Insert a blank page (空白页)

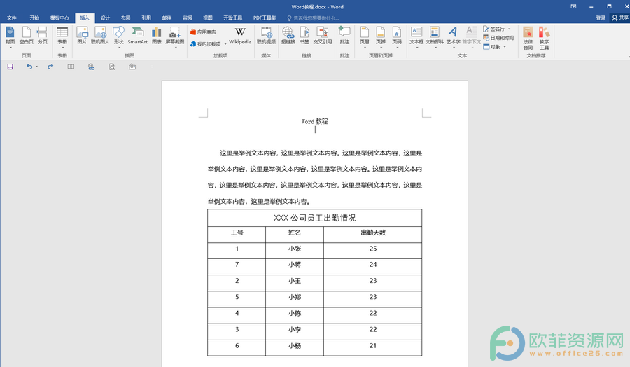coord(27,36)
